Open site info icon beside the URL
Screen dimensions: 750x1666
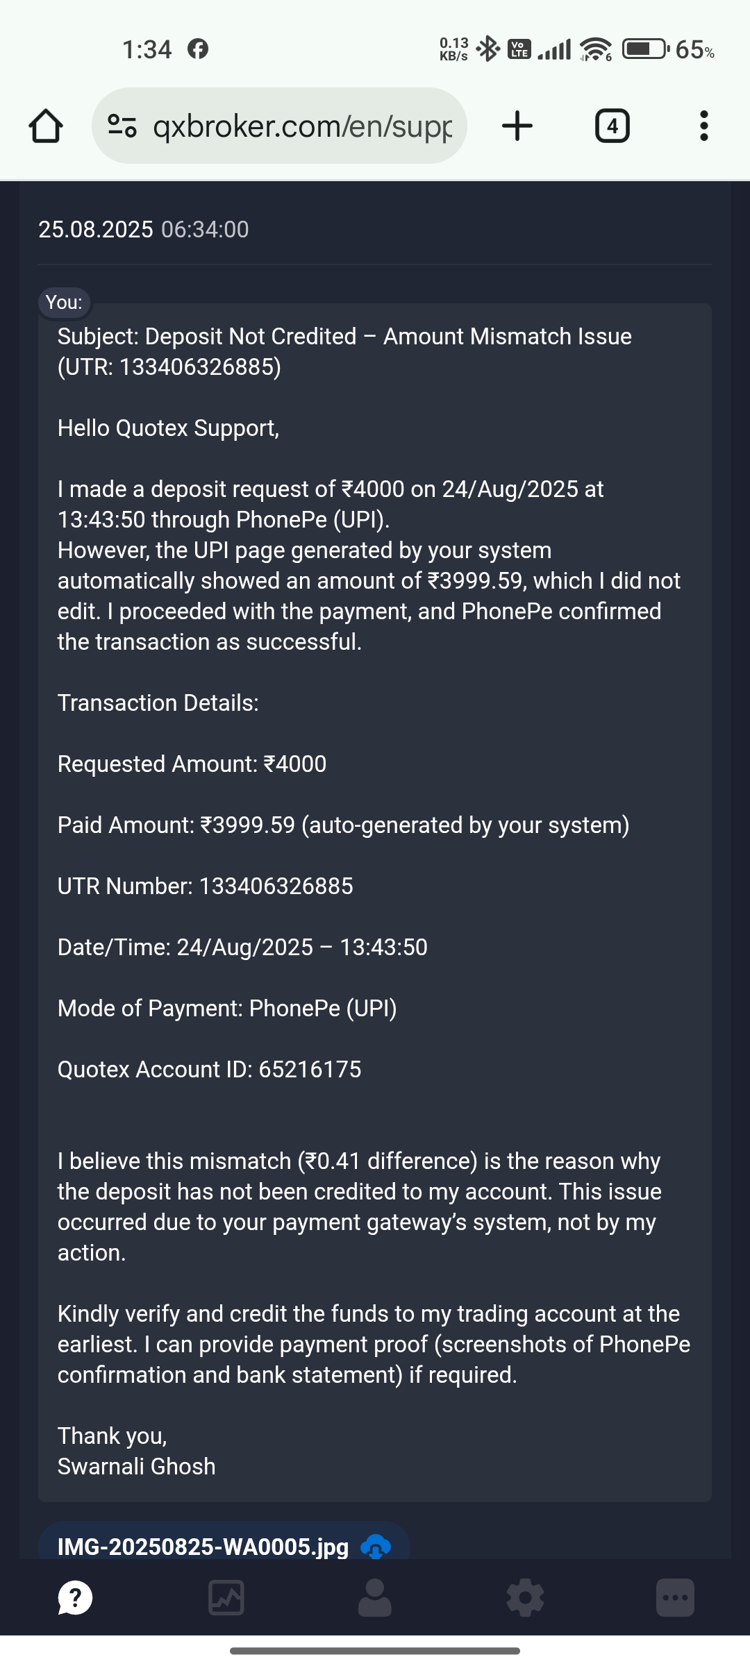pyautogui.click(x=122, y=126)
